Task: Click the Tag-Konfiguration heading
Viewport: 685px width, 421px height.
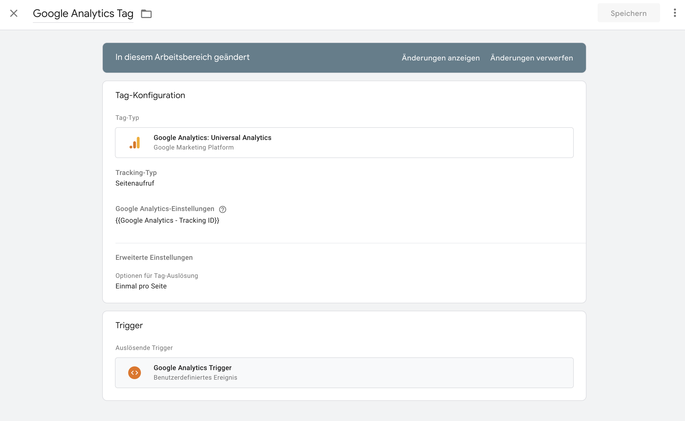Action: pyautogui.click(x=150, y=95)
